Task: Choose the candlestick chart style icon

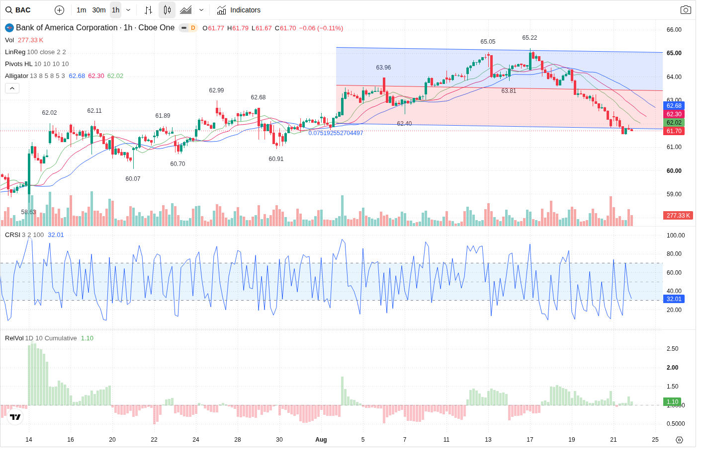Action: [167, 10]
